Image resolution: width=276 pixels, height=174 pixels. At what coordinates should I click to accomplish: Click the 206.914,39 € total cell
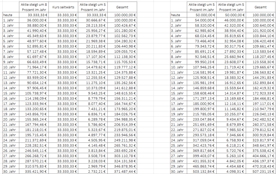pos(125,125)
